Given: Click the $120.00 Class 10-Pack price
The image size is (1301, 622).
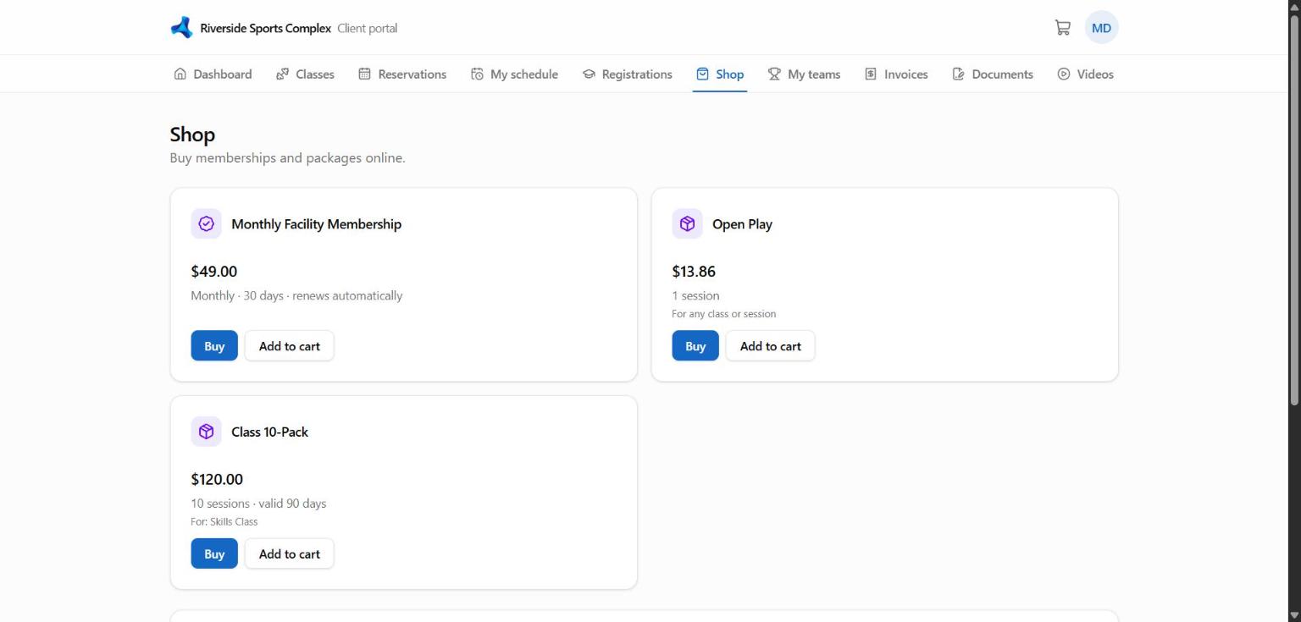Looking at the screenshot, I should tap(217, 479).
